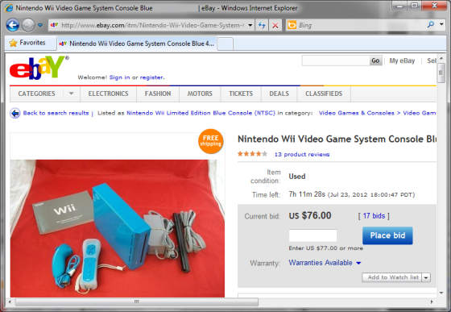Minimize the Internet Explorer window

pos(399,6)
